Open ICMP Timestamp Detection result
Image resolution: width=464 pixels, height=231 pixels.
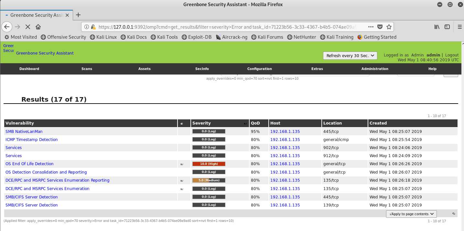32,139
